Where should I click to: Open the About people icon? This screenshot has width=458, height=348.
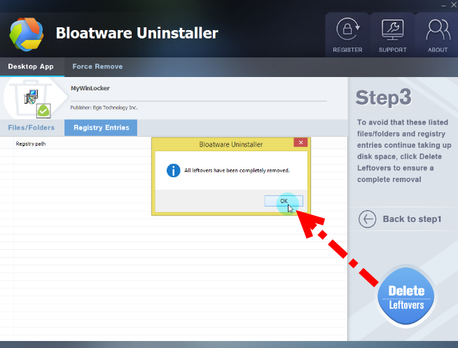point(438,29)
